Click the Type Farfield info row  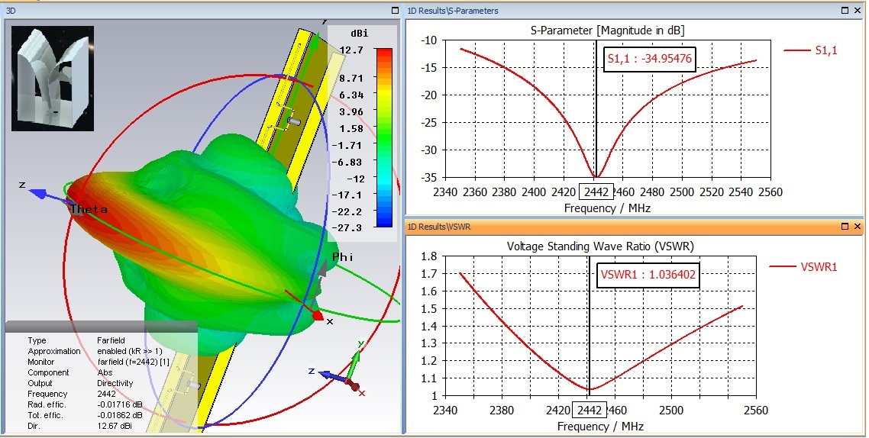(x=76, y=340)
